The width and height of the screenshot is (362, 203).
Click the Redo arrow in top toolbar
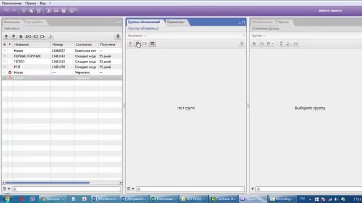pos(14,11)
